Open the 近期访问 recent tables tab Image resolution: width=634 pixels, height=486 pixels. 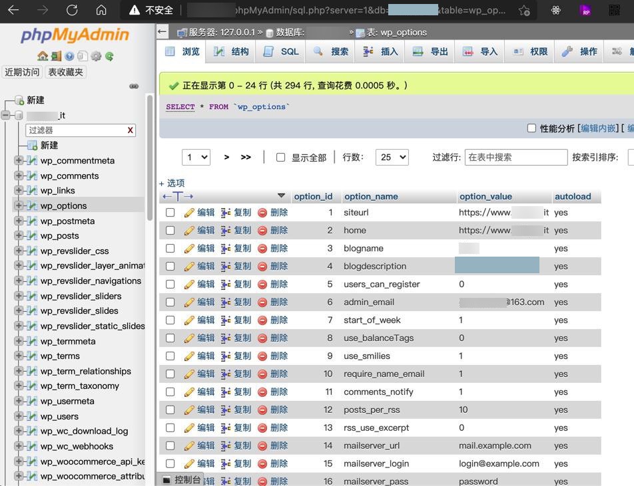tap(22, 72)
